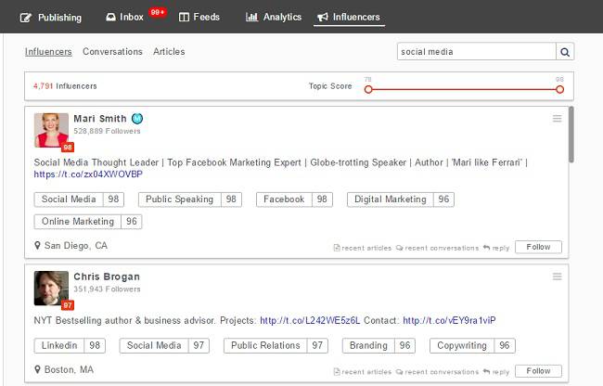Click the Digital Marketing 96 tag

click(401, 199)
